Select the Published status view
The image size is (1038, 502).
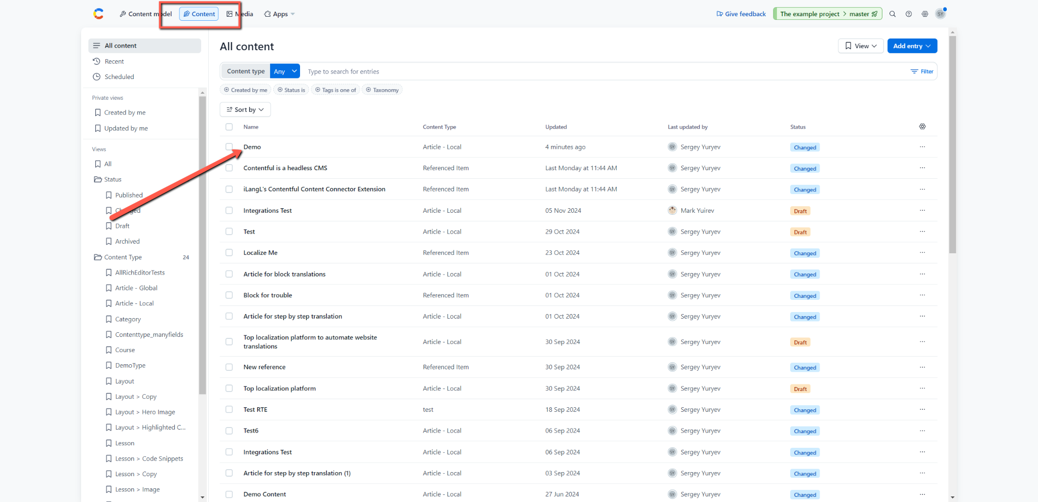(x=129, y=195)
